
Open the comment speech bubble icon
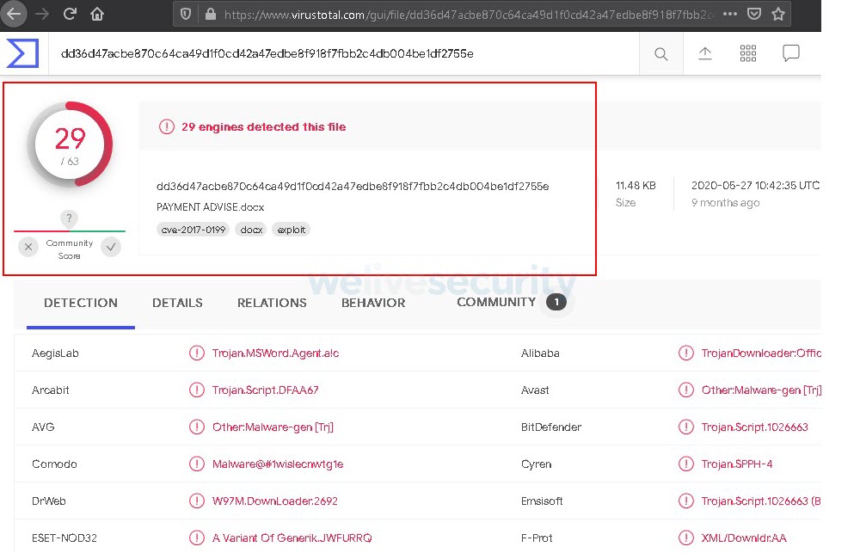tap(791, 53)
